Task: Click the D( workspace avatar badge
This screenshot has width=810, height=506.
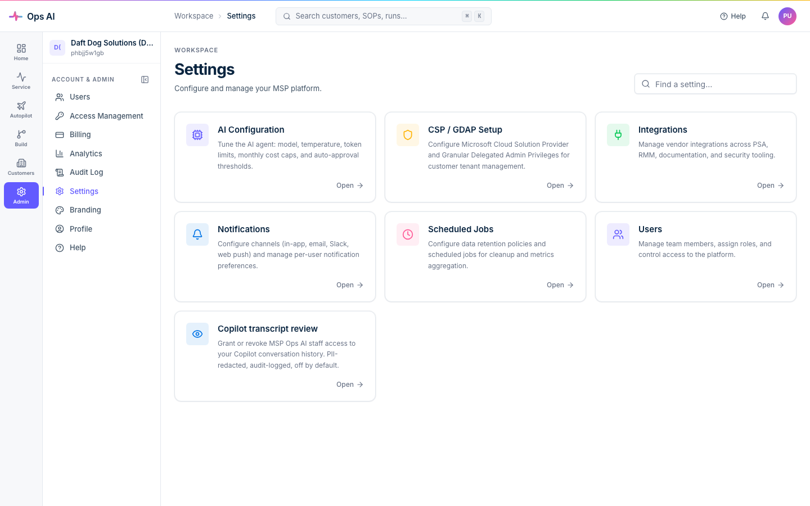Action: pyautogui.click(x=57, y=48)
